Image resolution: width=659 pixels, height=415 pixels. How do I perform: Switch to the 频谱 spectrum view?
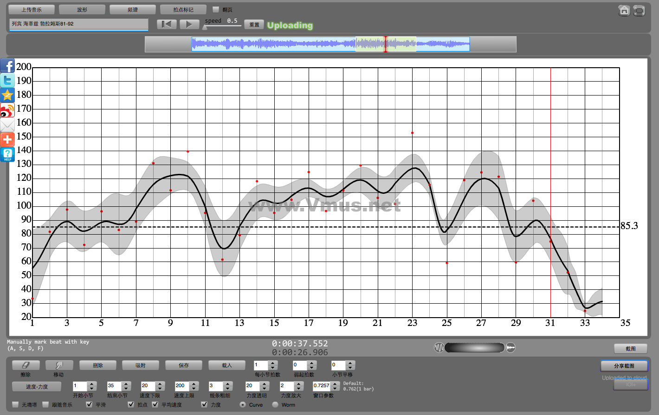[133, 9]
